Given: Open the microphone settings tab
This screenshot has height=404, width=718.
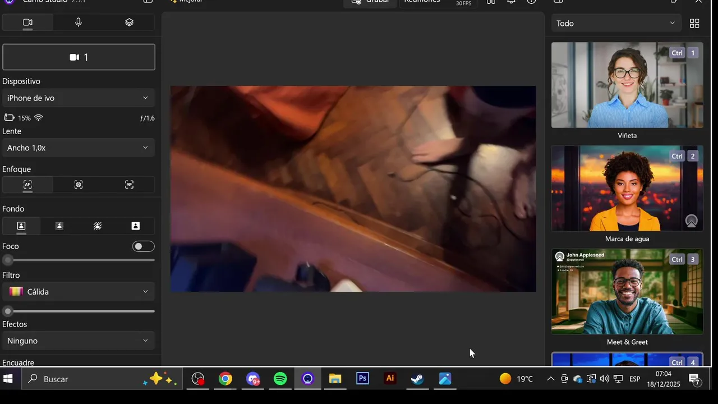Looking at the screenshot, I should pos(79,22).
